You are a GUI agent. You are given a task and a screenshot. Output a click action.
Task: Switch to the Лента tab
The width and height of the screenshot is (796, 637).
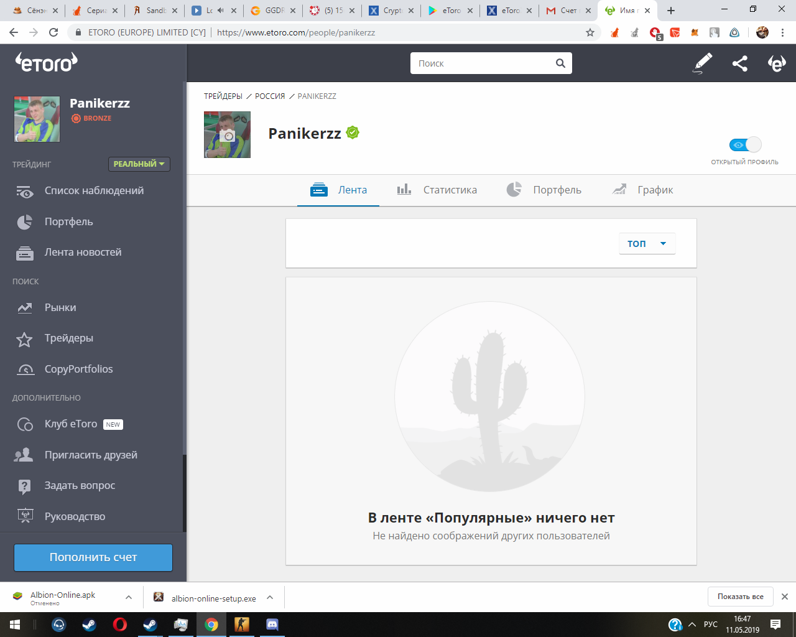[x=338, y=190]
